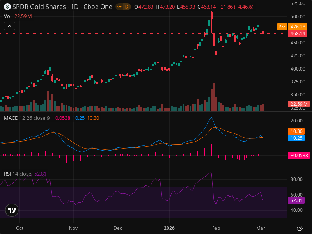Click the Nov time axis label
312x234 pixels.
coord(73,228)
